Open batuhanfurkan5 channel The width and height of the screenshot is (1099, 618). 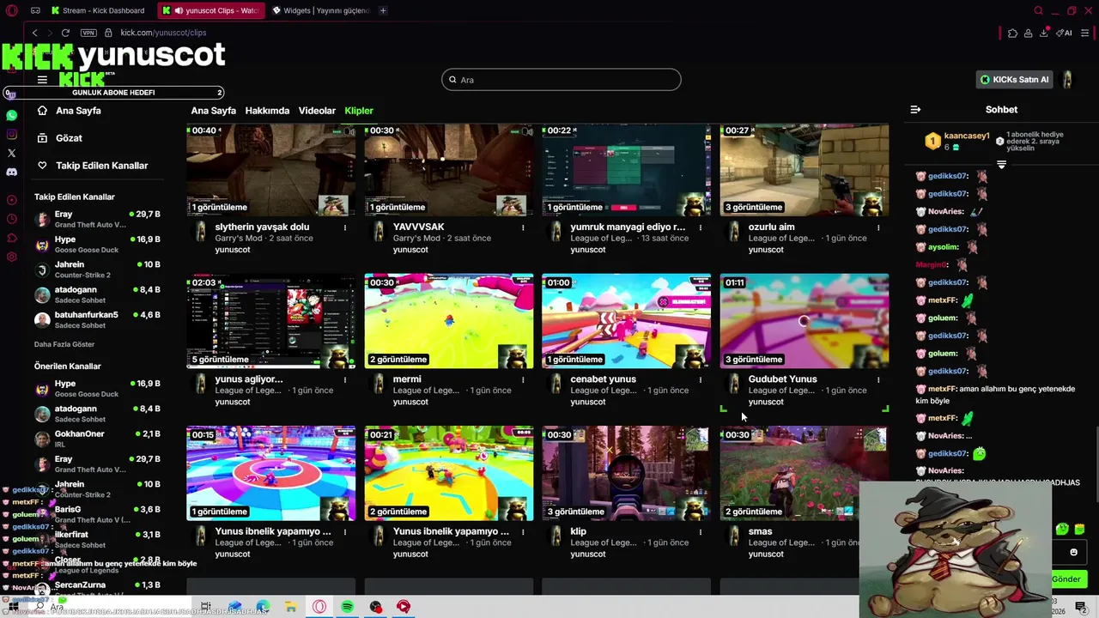pyautogui.click(x=97, y=319)
